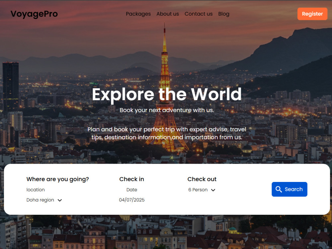
Task: Click the 'Plan and book your perfect trip' paragraph
Action: point(167,133)
